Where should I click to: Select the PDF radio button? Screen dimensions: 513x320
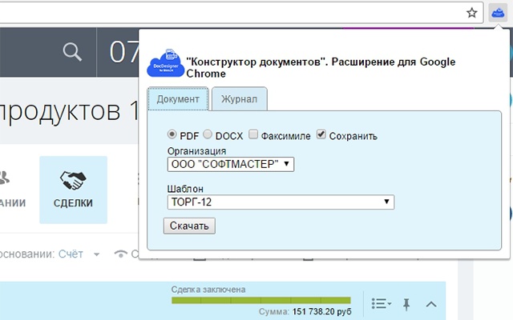pos(172,134)
